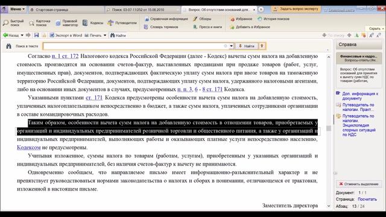
Task: Click the gray forward arrow
Action: tap(28, 35)
